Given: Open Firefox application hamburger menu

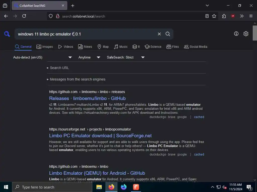Looking at the screenshot, I should pos(251,16).
